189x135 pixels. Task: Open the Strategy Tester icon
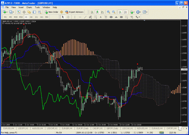(x=40, y=12)
